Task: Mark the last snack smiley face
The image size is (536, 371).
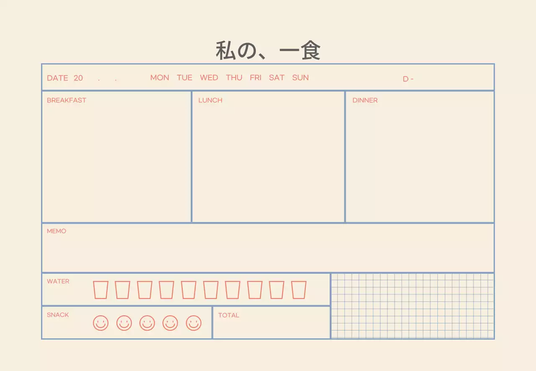Action: point(193,323)
